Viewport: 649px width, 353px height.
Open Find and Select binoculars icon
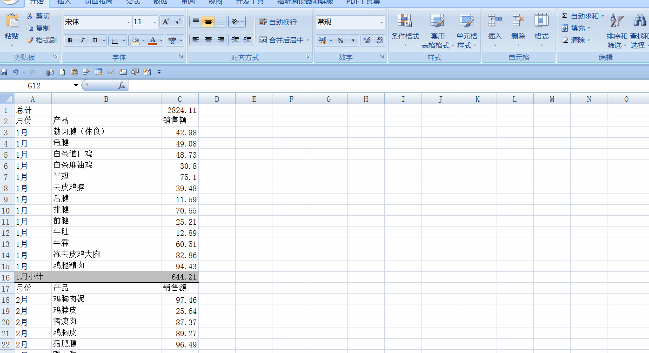tap(639, 21)
